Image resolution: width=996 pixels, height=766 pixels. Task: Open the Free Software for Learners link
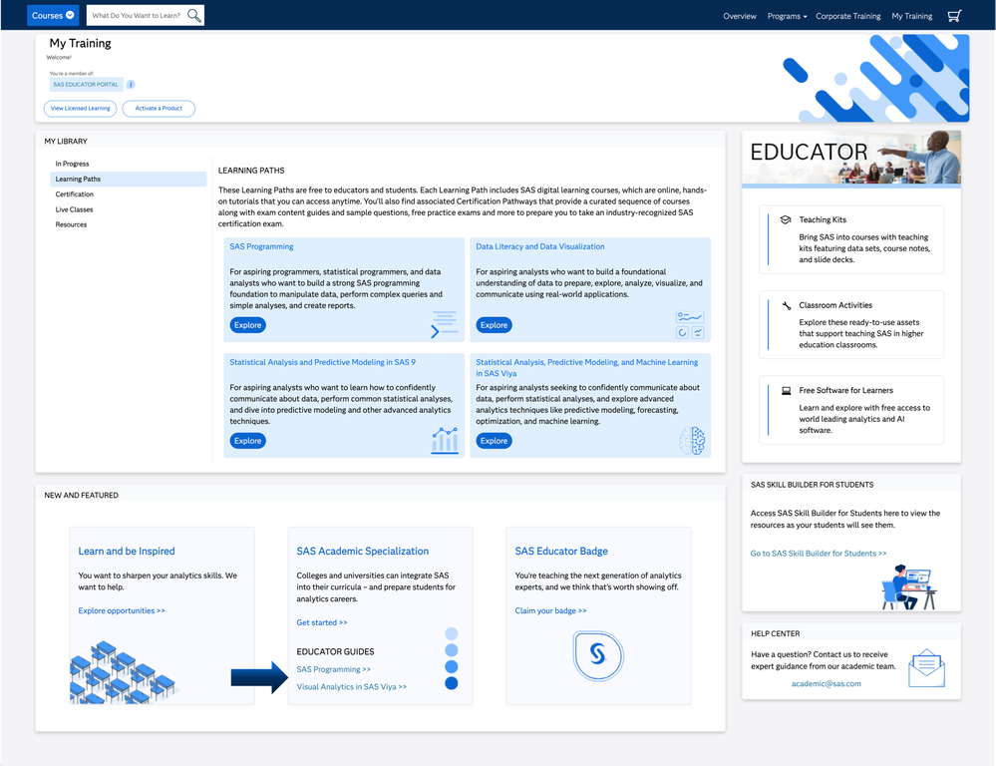845,390
